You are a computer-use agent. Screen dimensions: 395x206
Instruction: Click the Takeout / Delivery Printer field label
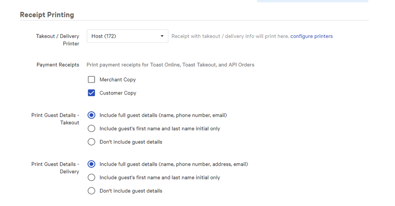click(58, 40)
